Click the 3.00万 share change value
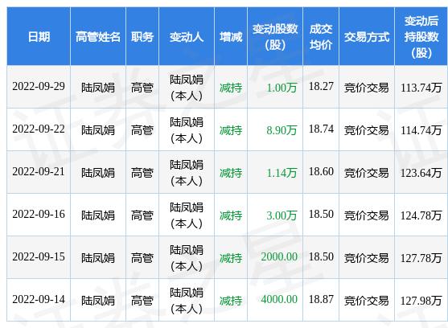This screenshot has height=328, width=448. tap(282, 215)
